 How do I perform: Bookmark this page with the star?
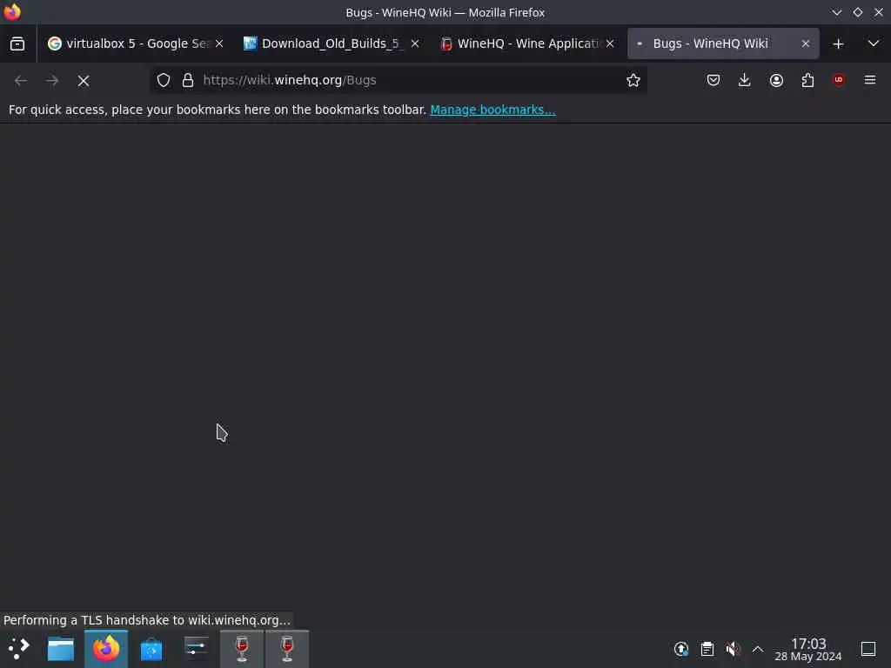pos(633,80)
